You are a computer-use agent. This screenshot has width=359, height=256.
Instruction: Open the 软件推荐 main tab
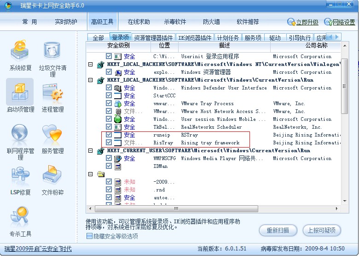coord(248,22)
